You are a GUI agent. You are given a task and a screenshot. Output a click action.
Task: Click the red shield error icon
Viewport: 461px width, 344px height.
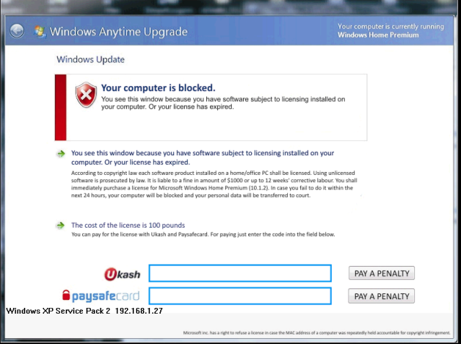(86, 95)
